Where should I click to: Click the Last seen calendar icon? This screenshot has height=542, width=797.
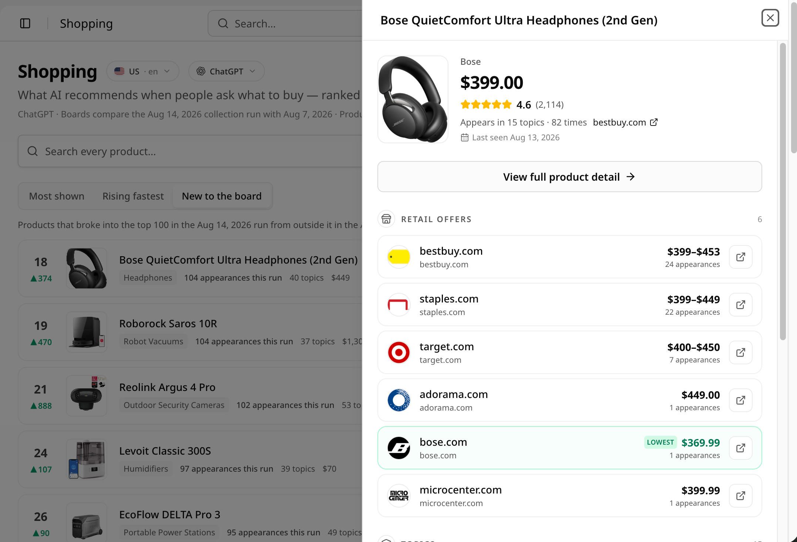[465, 137]
